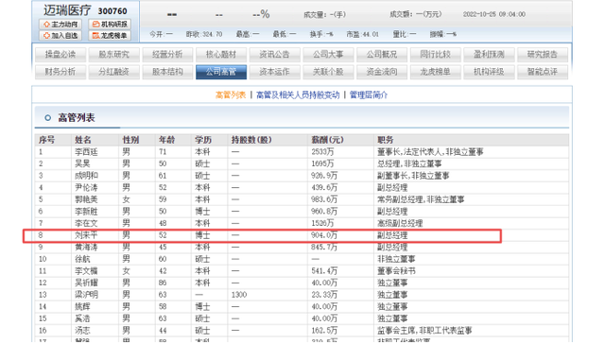The height and width of the screenshot is (343, 605).
Task: Click the name 郭艳美 in row 5
Action: coord(86,200)
